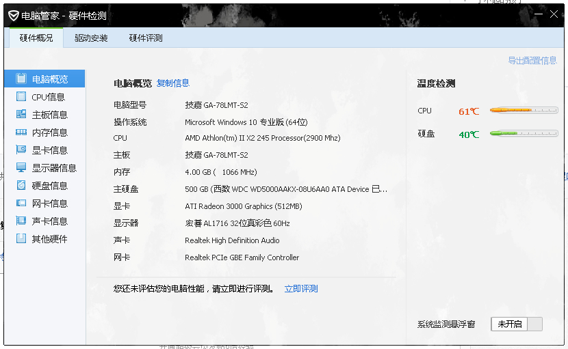
Task: Open 网卡信息 in the sidebar
Action: (x=50, y=204)
